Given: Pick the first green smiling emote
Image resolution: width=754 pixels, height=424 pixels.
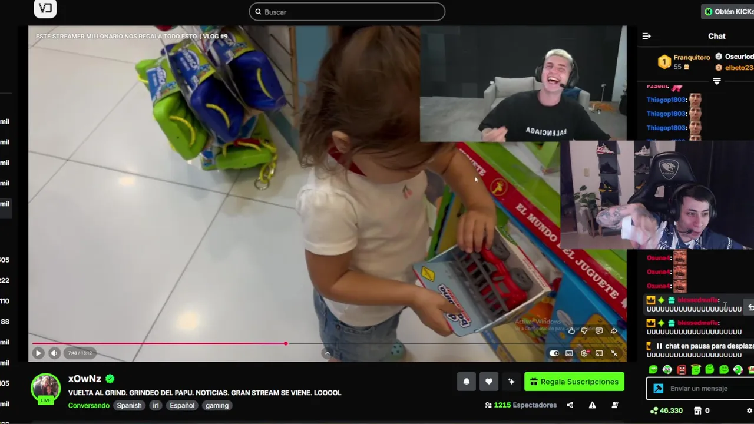Looking at the screenshot, I should (x=653, y=369).
